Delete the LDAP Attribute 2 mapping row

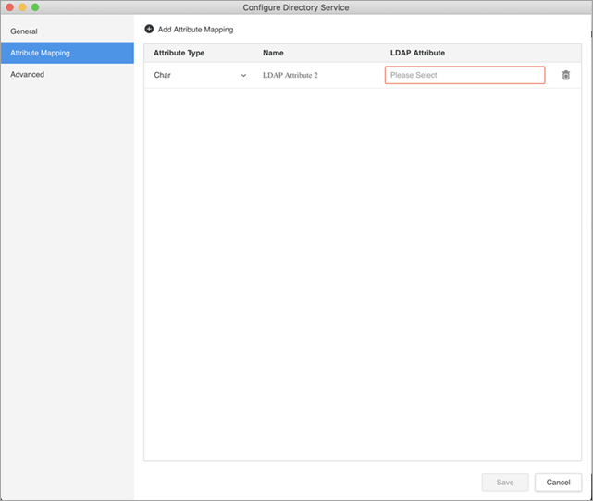566,75
